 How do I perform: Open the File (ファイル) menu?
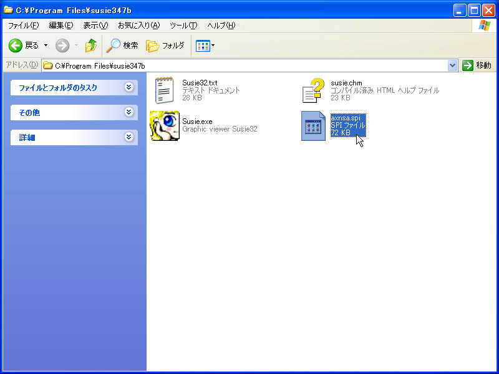(23, 26)
